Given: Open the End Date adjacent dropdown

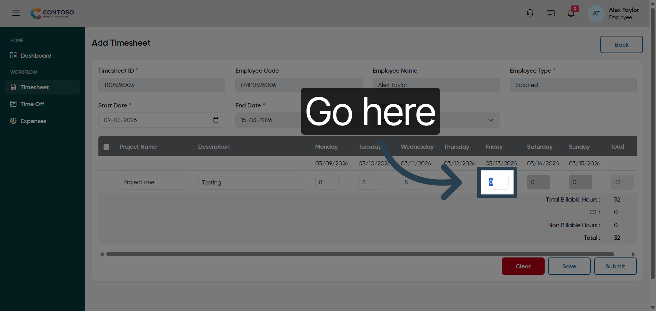Looking at the screenshot, I should [x=490, y=120].
